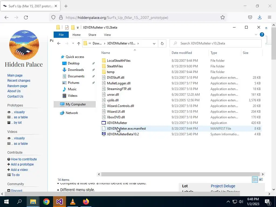This screenshot has height=207, width=276.
Task: Select Music in the navigation pane
Action: pos(72,89)
